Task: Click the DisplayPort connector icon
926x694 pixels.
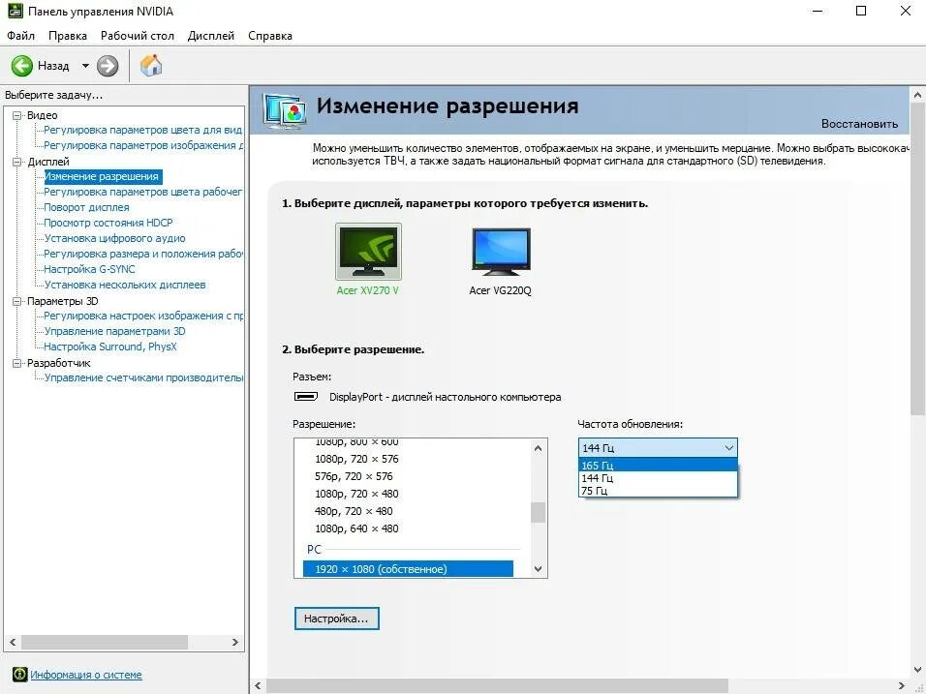Action: pos(306,397)
